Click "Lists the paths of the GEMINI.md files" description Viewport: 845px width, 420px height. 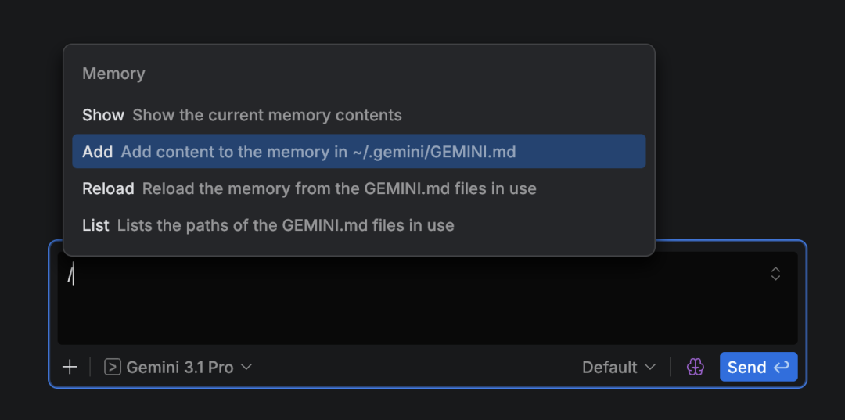pos(286,225)
